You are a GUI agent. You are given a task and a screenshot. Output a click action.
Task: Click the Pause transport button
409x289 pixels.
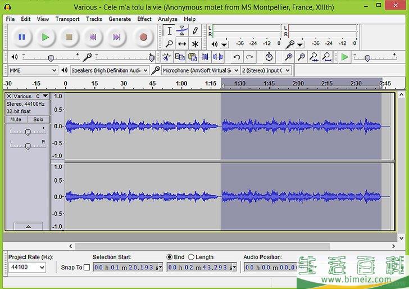[22, 37]
